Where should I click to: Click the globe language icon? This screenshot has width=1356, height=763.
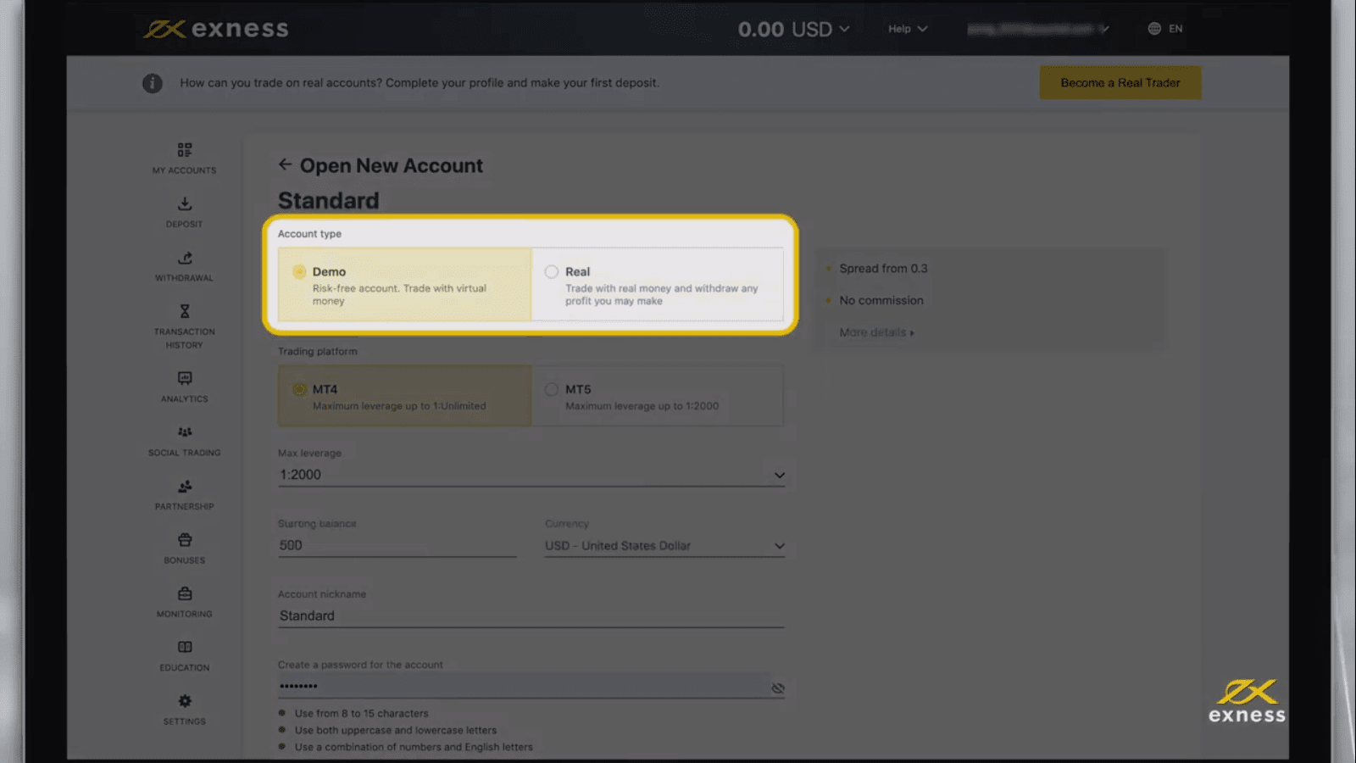pos(1154,29)
